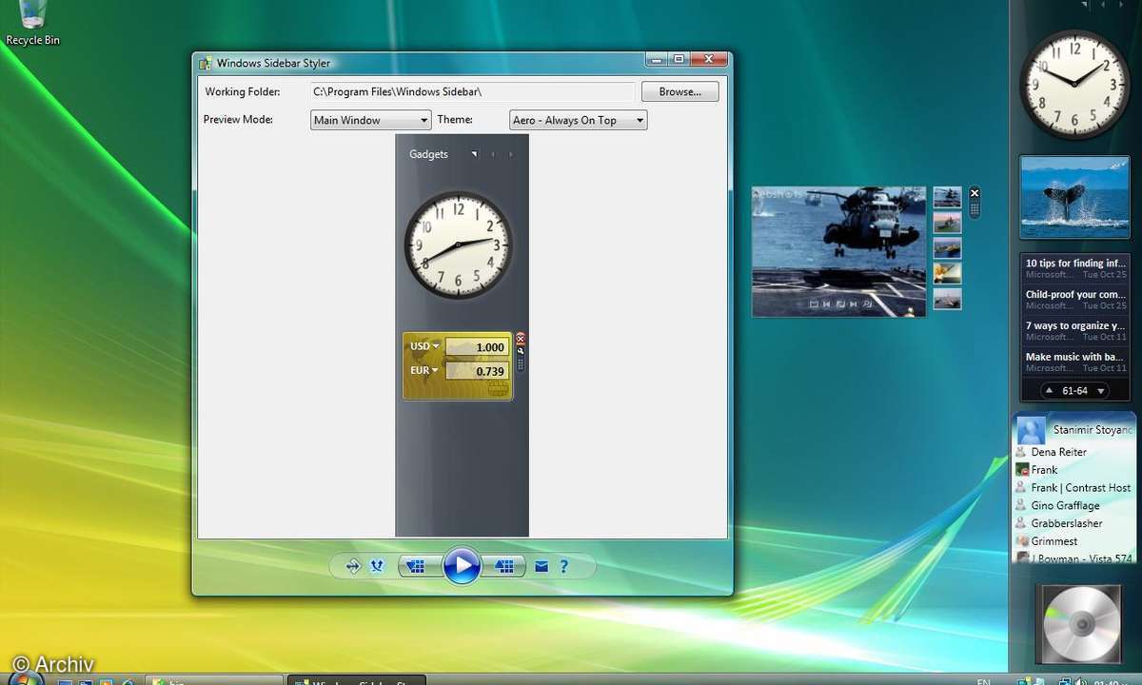Screen dimensions: 1142x685
Task: Click the 1.000 USD value field
Action: click(x=476, y=347)
